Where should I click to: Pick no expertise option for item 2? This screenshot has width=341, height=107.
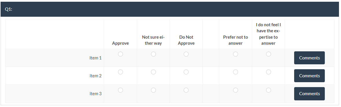coord(269,72)
